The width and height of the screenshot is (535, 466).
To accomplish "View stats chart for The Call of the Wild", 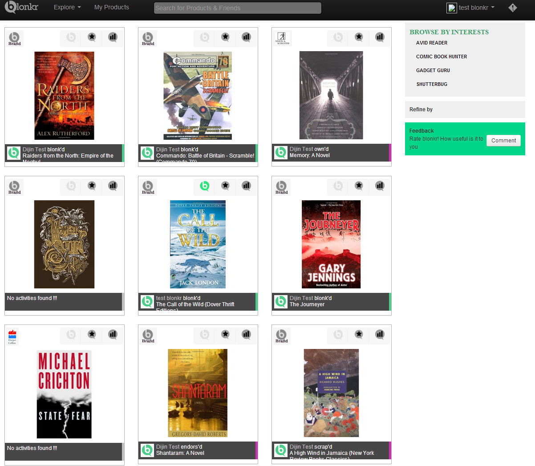I will pyautogui.click(x=247, y=186).
